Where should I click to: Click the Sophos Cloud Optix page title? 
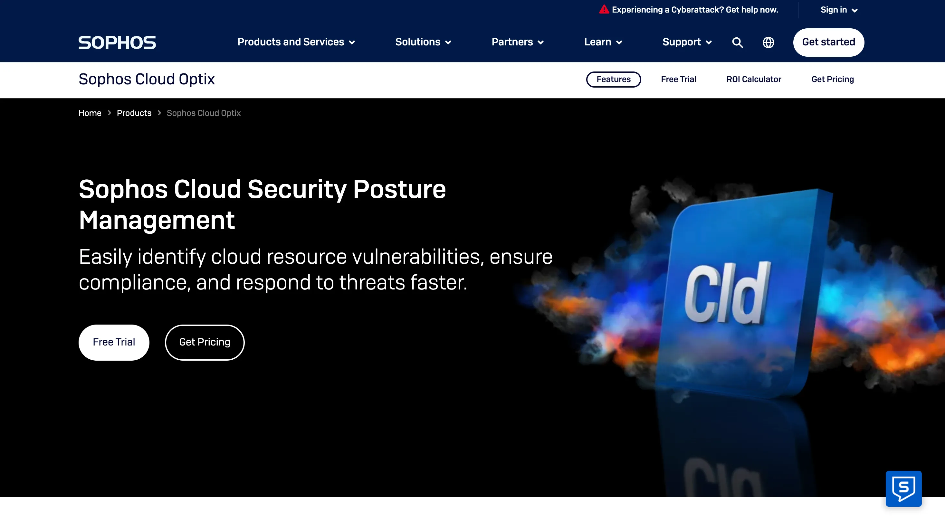(x=147, y=79)
